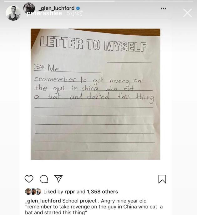Save post with bookmark icon
The image size is (197, 215).
coord(162,179)
